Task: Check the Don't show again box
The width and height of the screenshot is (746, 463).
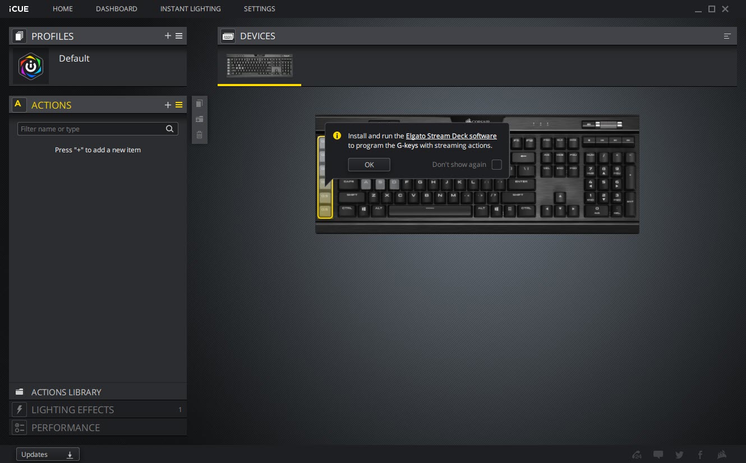Action: click(496, 165)
